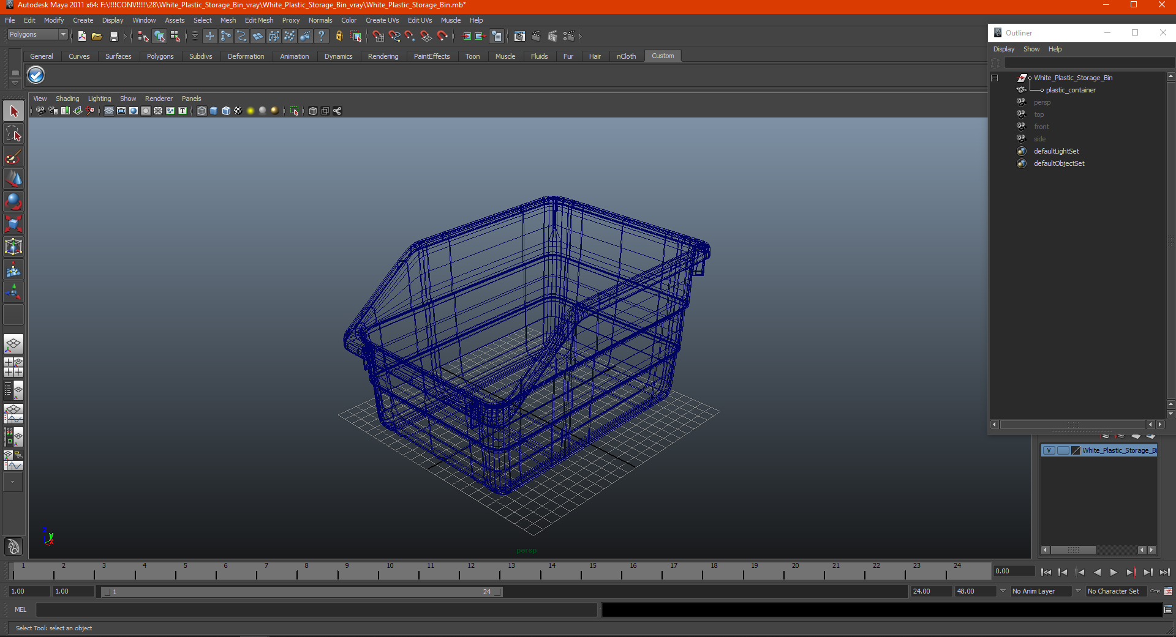This screenshot has width=1176, height=637.
Task: Enable snap to grids magnet
Action: coord(378,37)
